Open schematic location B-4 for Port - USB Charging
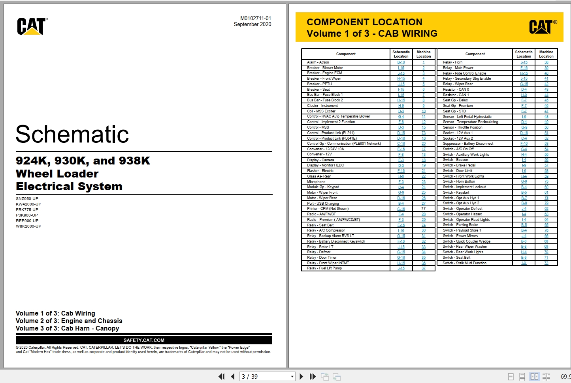The height and width of the screenshot is (383, 571). pos(401,204)
